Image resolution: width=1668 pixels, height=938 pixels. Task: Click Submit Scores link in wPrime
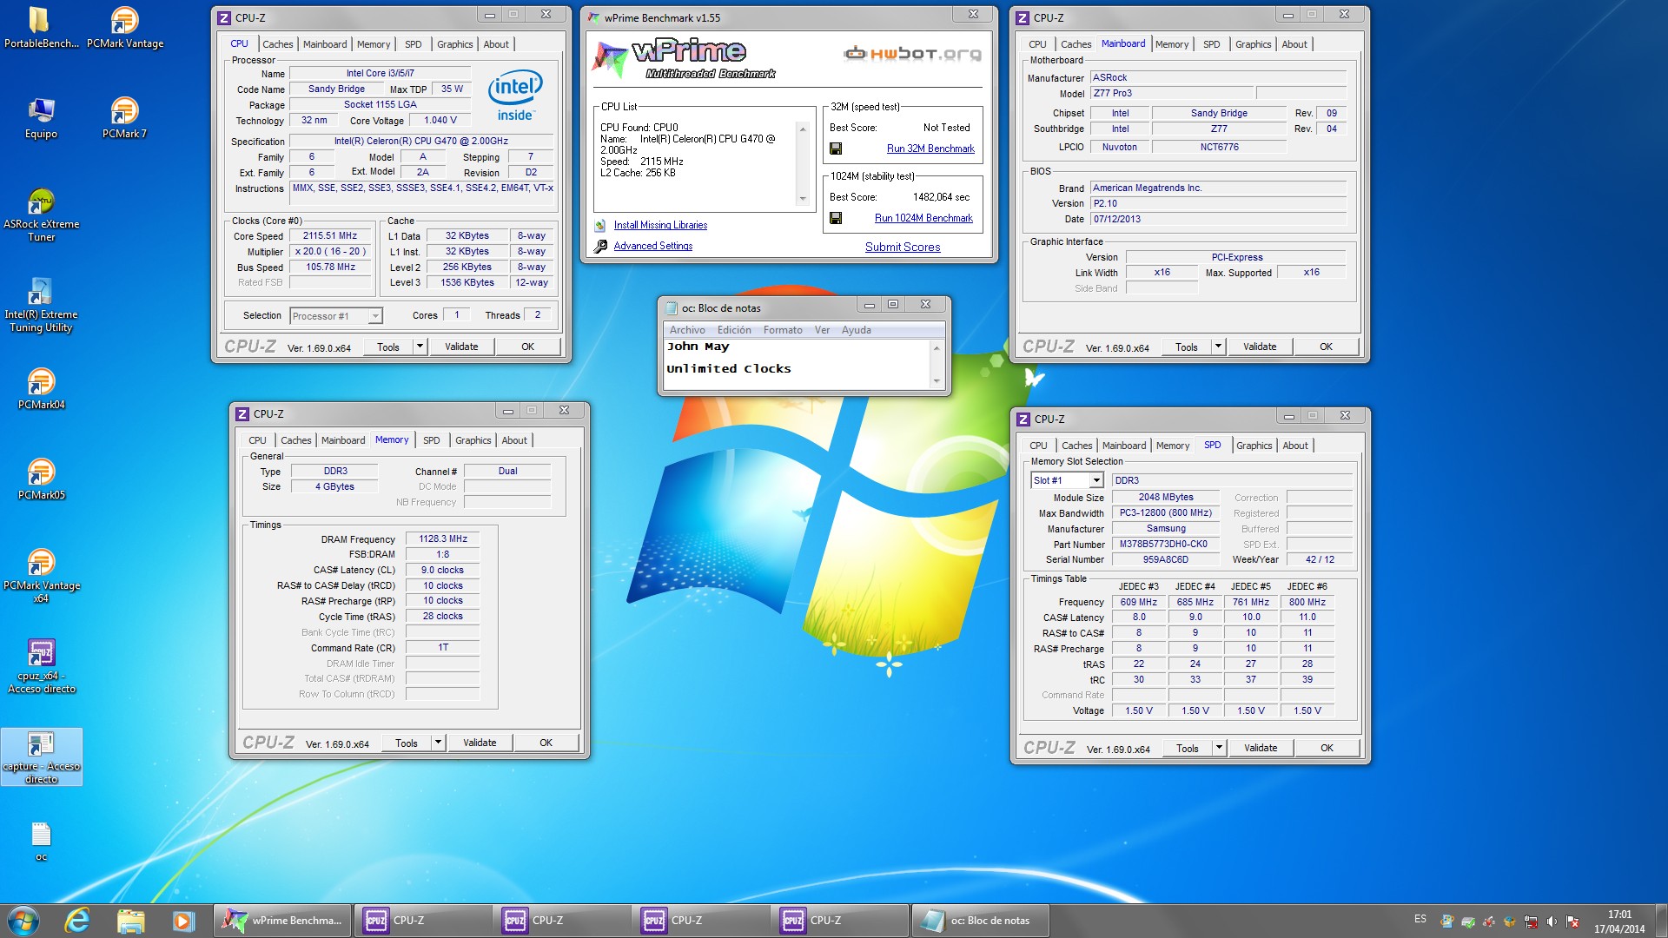coord(903,247)
